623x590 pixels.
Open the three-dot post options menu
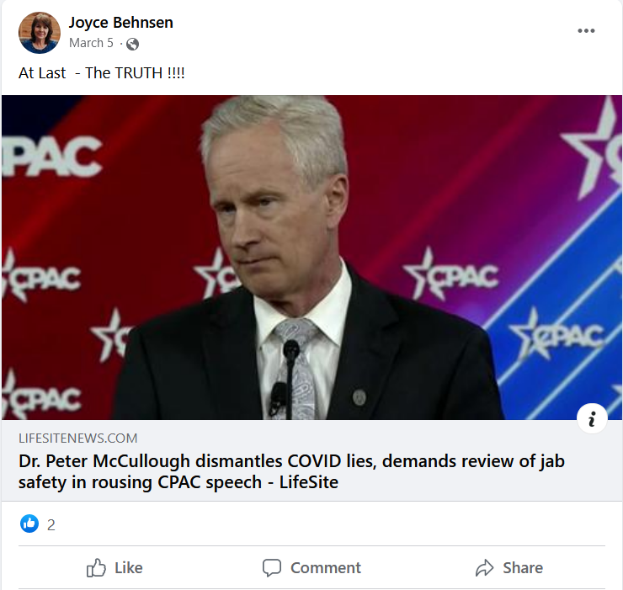586,31
